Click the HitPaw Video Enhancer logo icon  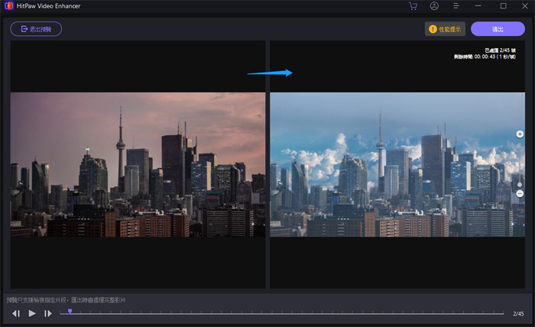click(x=7, y=6)
